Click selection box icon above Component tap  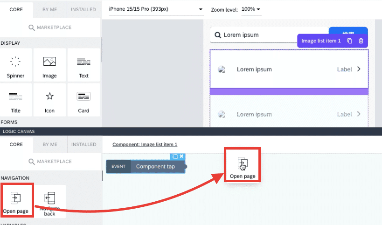coord(175,156)
